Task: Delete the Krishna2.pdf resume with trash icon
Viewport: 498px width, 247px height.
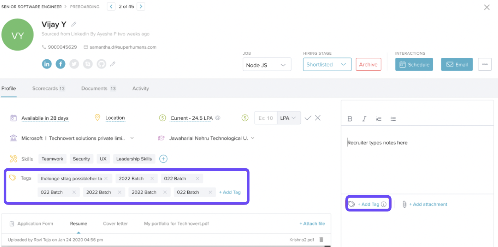Action: [x=321, y=239]
